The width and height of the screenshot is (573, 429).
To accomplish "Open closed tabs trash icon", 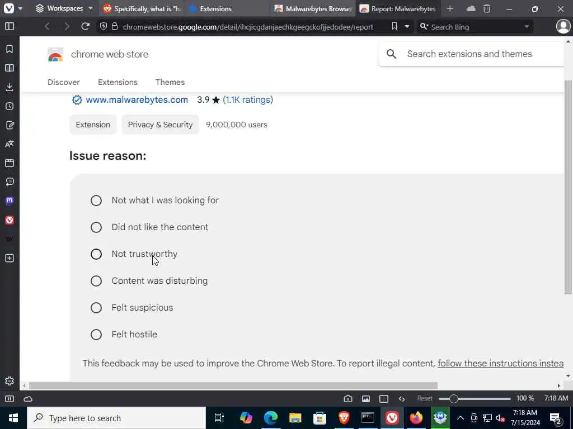I will coord(487,8).
